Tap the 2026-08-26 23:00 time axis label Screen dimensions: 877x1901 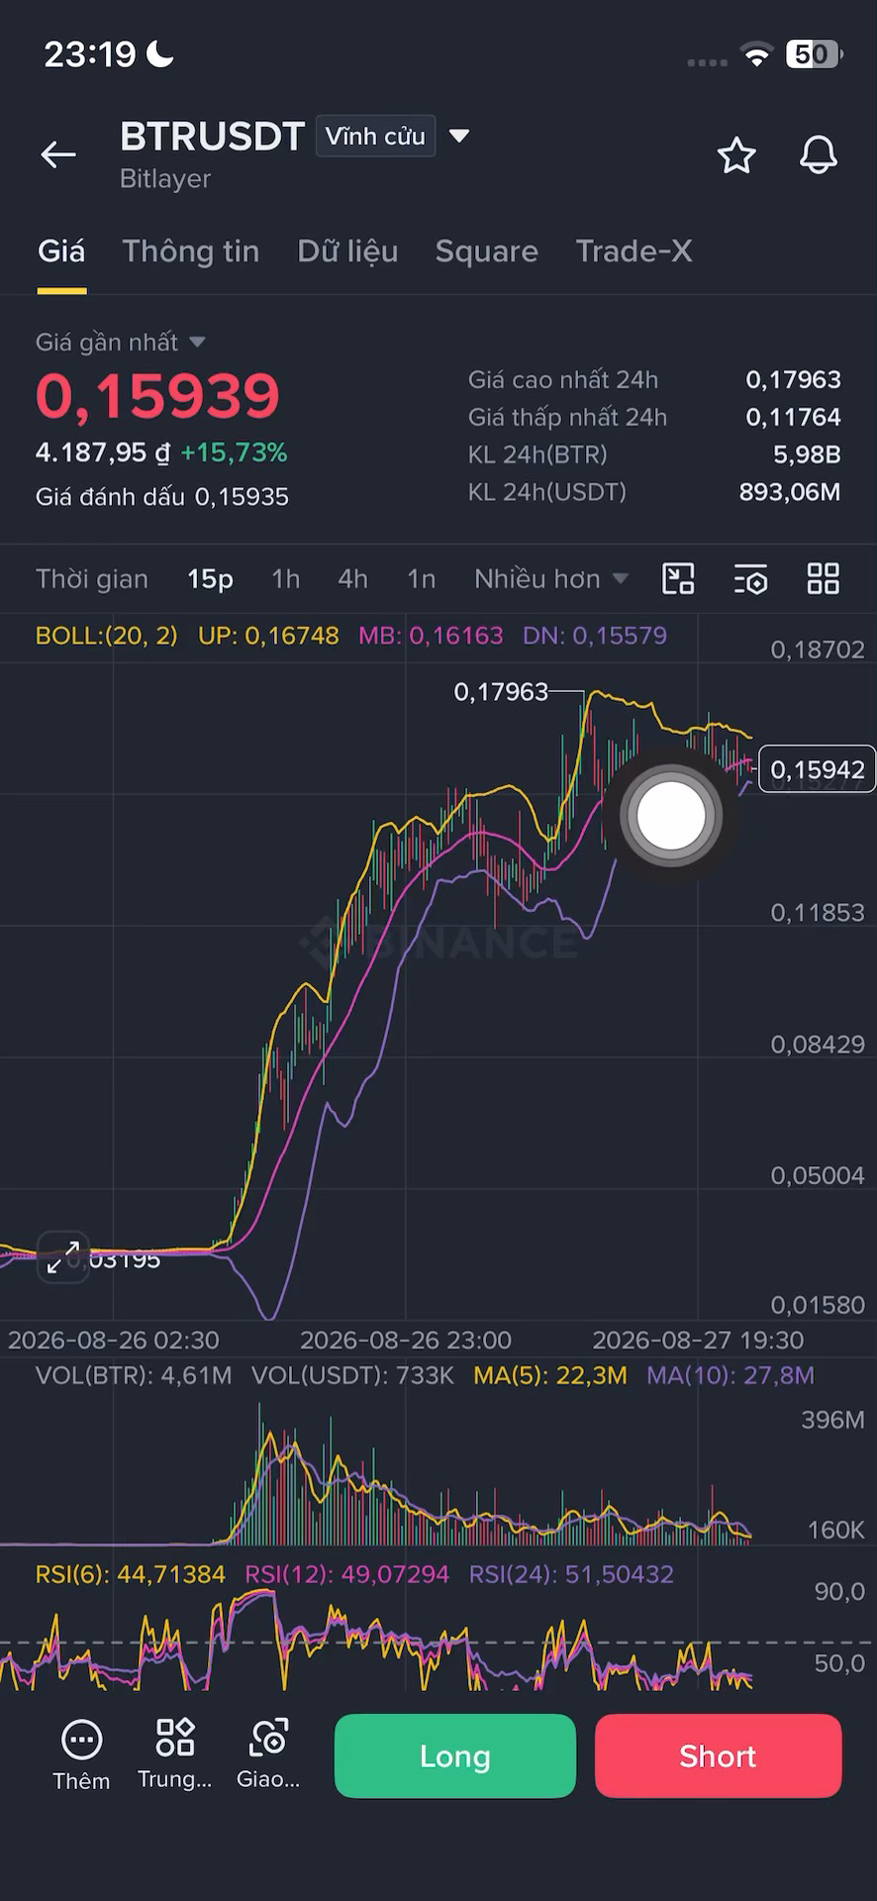click(x=406, y=1340)
